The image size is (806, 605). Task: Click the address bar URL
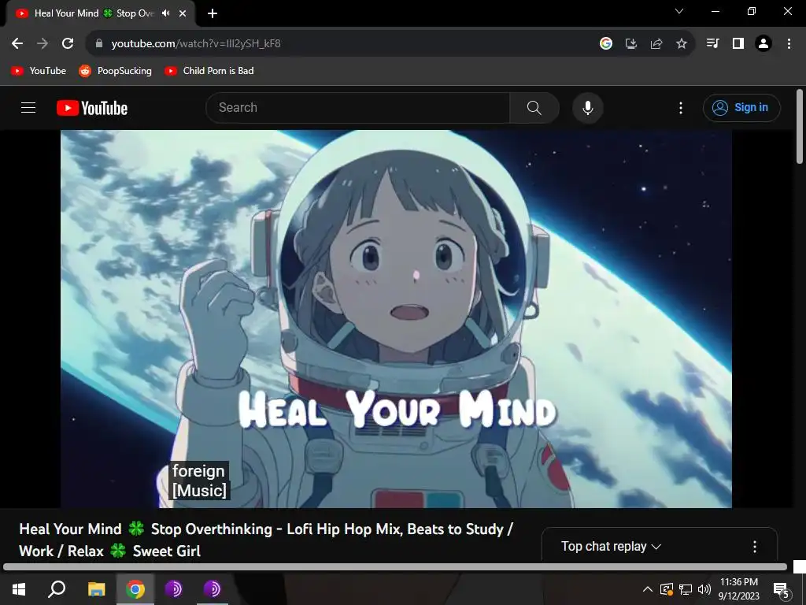click(196, 44)
